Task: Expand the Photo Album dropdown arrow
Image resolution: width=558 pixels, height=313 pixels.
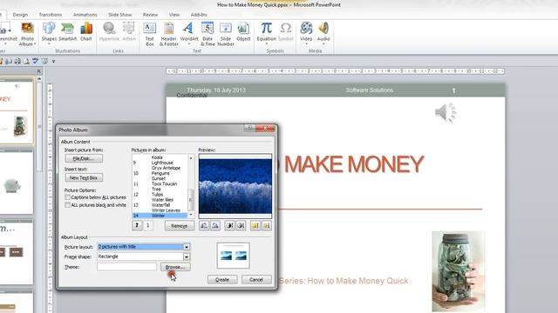Action: click(35, 44)
